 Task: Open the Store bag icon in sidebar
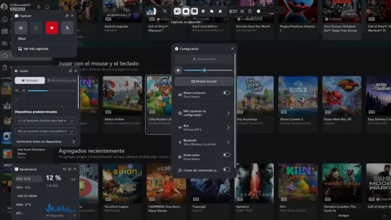pyautogui.click(x=5, y=67)
